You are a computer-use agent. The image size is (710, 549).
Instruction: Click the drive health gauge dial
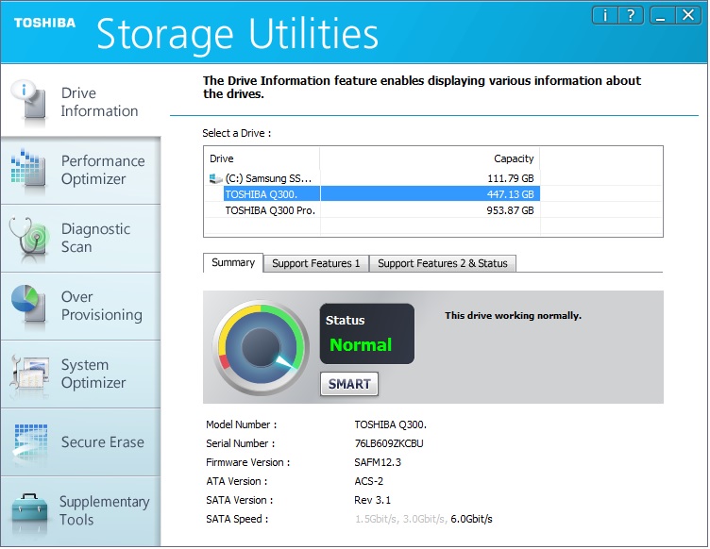(261, 347)
